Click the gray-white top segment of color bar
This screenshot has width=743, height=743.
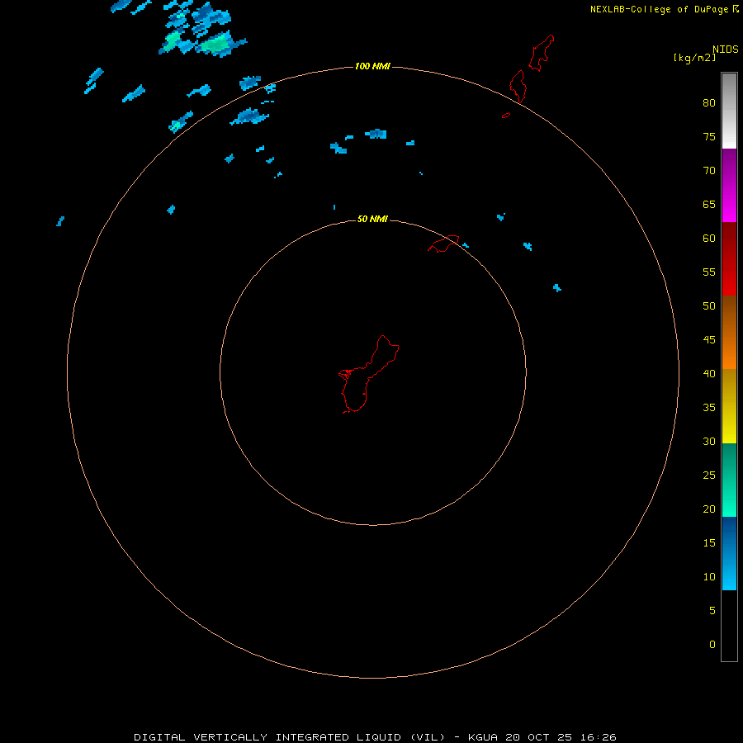click(x=729, y=111)
